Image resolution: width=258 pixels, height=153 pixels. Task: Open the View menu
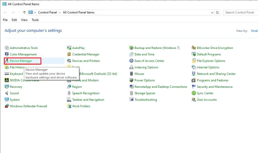[24, 20]
